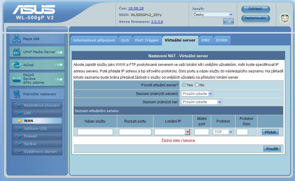Open Mapa sítě menu item

[x=37, y=39]
